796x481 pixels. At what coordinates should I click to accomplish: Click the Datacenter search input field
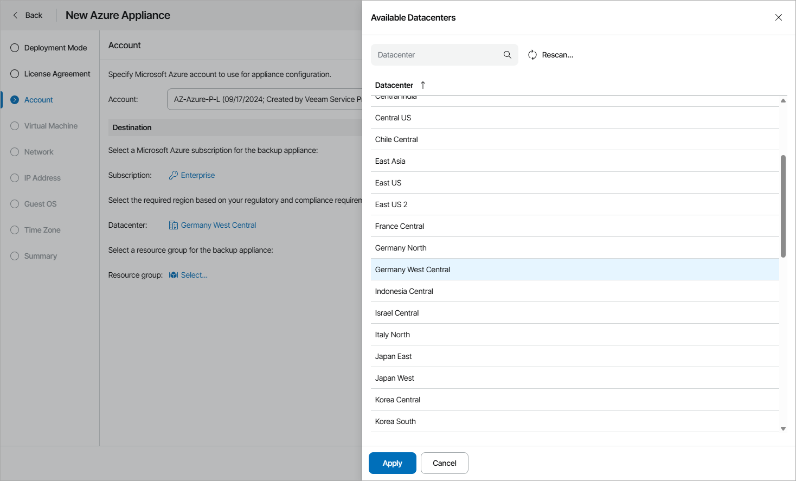(436, 55)
